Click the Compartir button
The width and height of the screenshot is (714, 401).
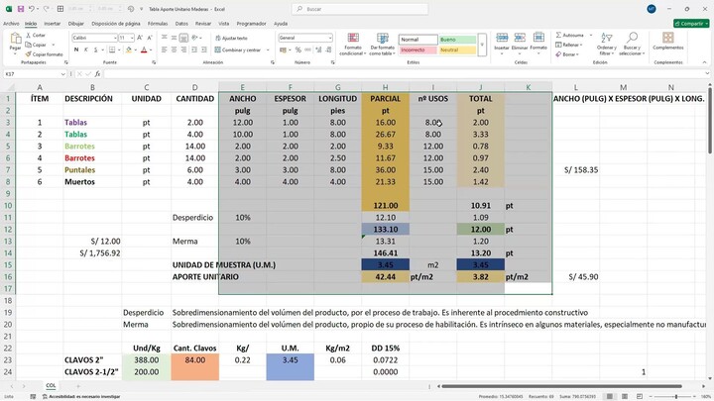pos(691,23)
